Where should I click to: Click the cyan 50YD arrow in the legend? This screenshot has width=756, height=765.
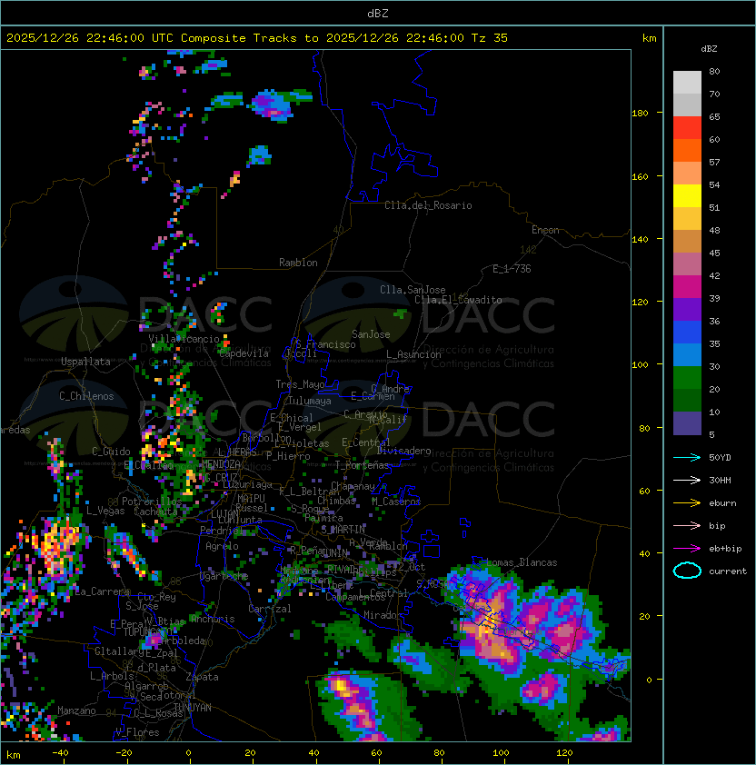[x=687, y=458]
